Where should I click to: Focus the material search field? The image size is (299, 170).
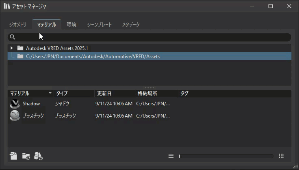149,37
